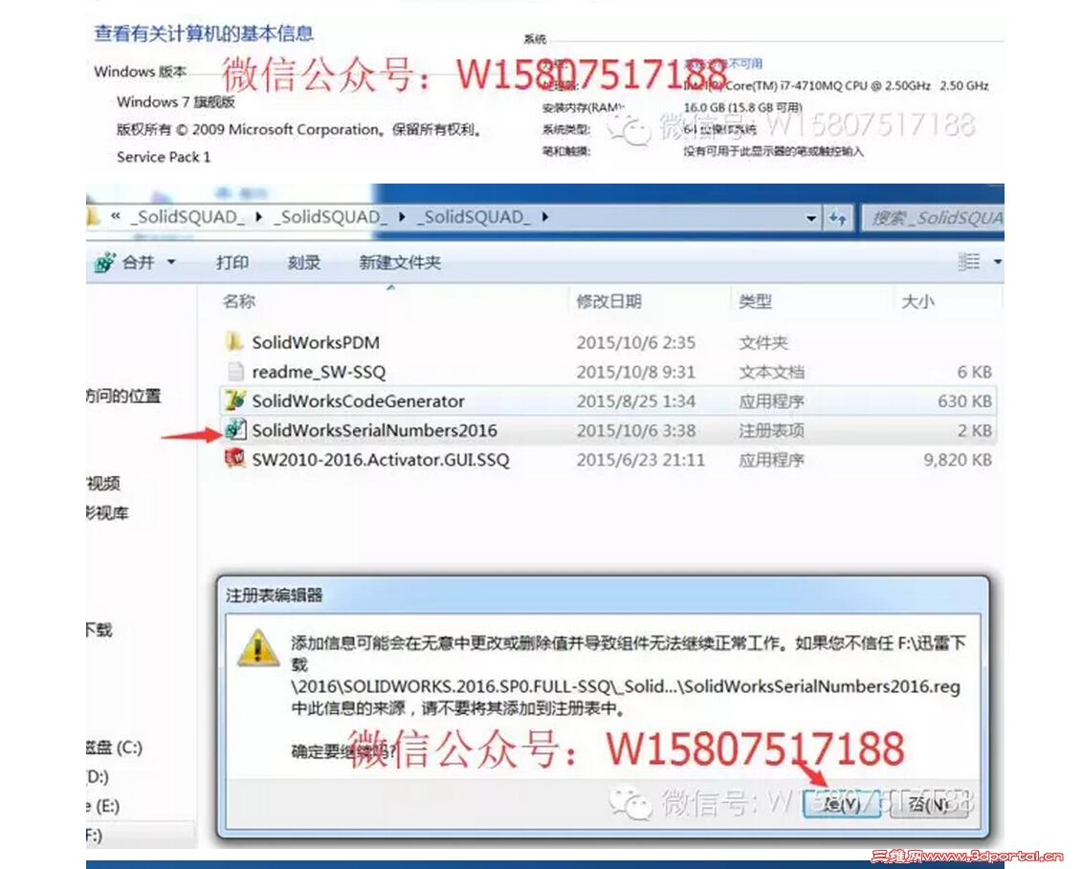The image size is (1082, 869).
Task: Change the view layout icon
Action: click(x=969, y=261)
